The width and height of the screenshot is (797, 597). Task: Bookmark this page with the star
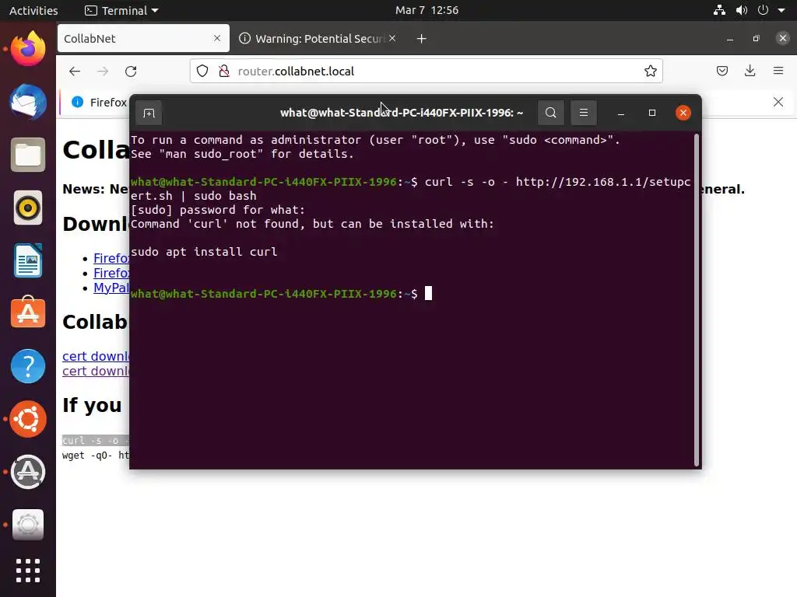pyautogui.click(x=650, y=71)
